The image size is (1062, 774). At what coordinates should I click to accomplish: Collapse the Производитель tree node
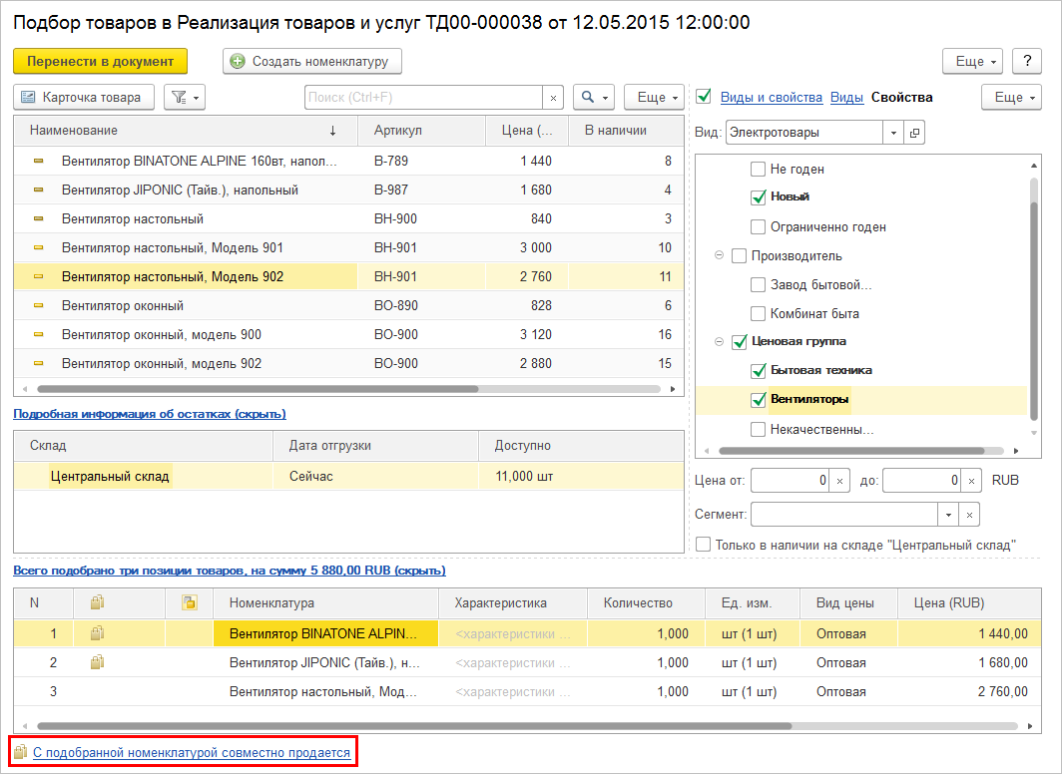pyautogui.click(x=719, y=256)
